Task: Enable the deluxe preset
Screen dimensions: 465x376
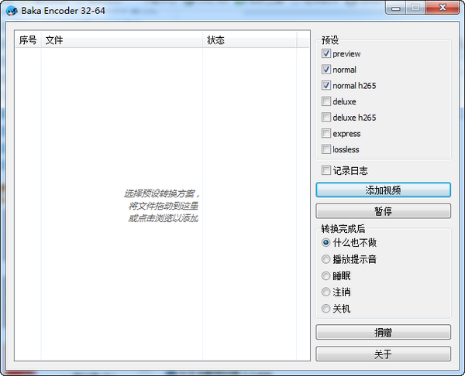Action: [326, 101]
